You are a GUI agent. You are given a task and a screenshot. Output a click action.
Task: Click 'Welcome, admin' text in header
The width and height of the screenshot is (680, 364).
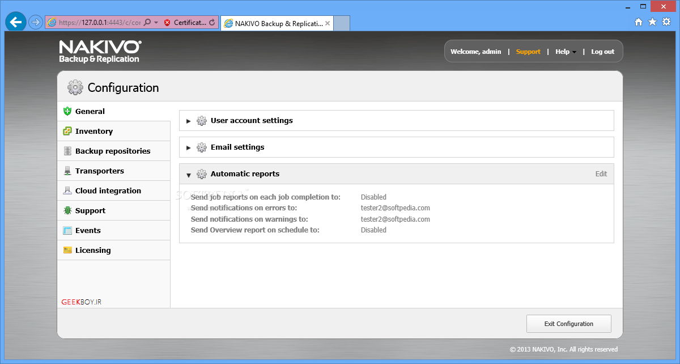point(476,52)
